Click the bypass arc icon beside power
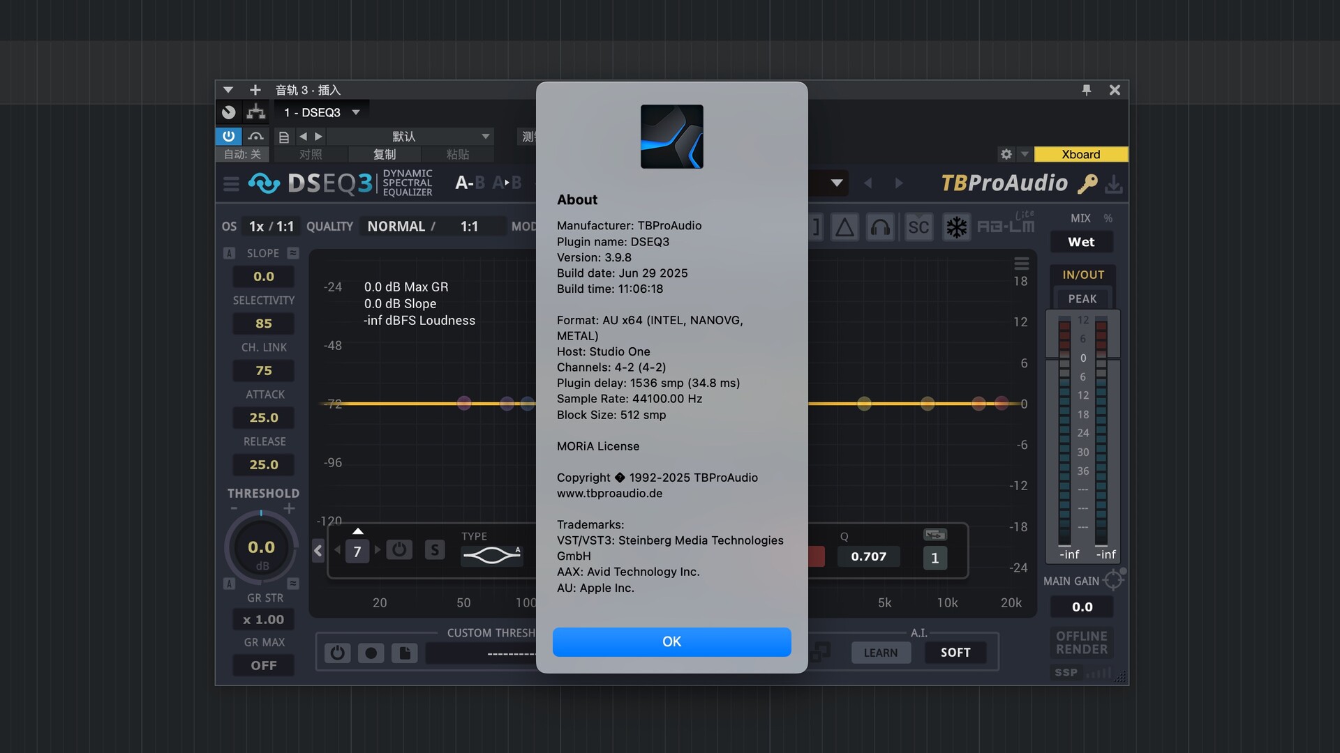1340x753 pixels. (x=256, y=137)
